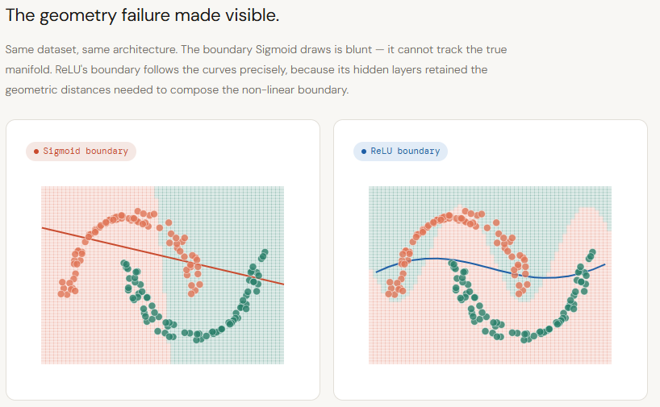This screenshot has width=660, height=407.
Task: Click the right end of the blue ReLU curve
Action: (x=604, y=264)
